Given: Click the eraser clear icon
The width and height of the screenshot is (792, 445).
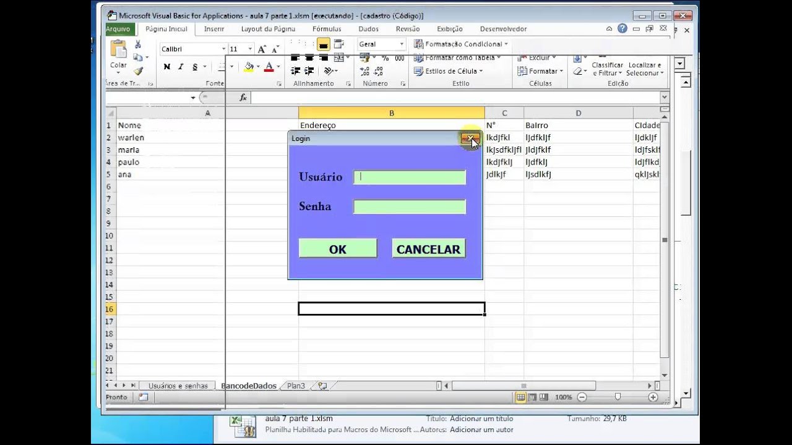Looking at the screenshot, I should pos(577,71).
